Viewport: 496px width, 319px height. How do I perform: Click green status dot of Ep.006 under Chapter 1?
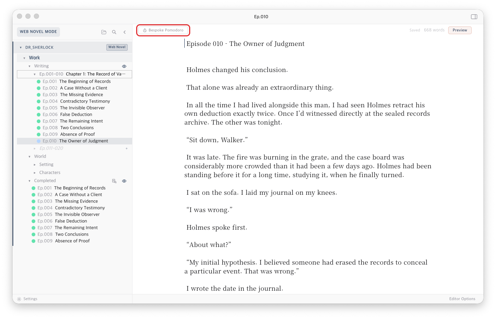tap(39, 115)
